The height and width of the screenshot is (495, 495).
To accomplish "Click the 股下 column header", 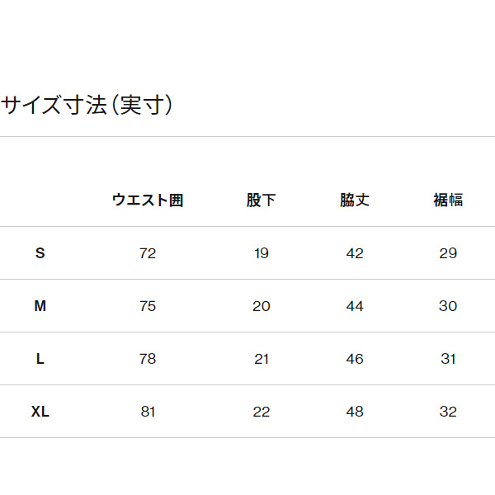I will point(262,200).
